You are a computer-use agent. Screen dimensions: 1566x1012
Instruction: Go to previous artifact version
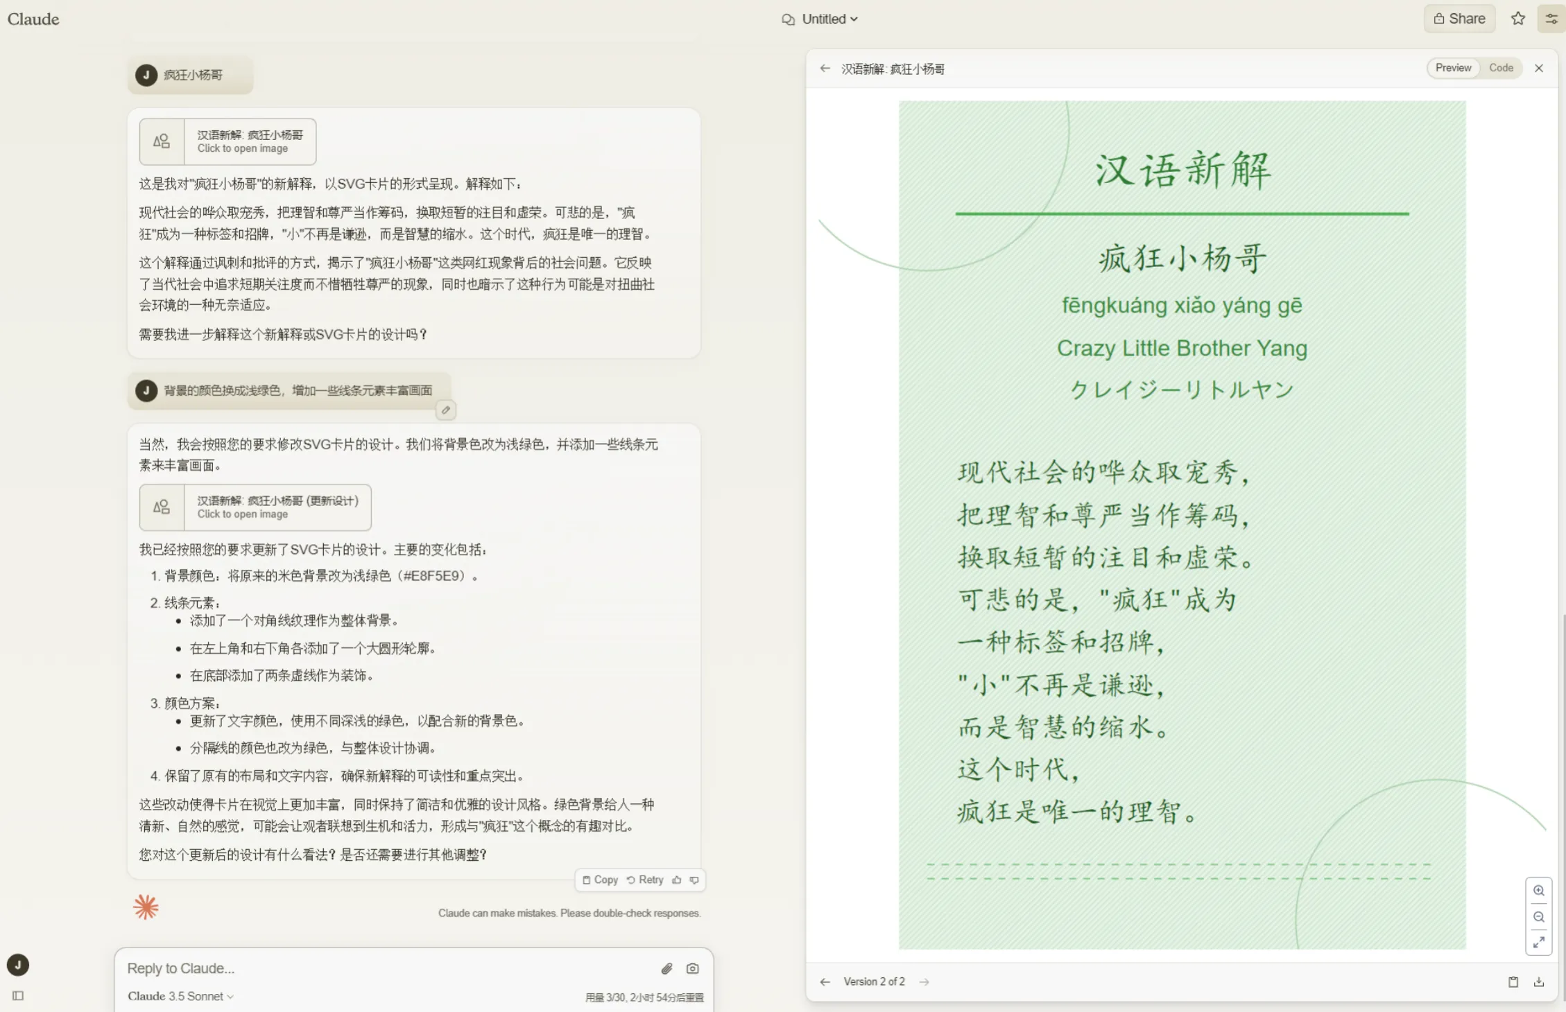tap(825, 982)
